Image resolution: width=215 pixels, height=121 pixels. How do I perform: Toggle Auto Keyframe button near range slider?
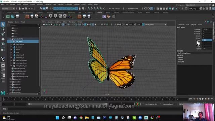point(137,104)
